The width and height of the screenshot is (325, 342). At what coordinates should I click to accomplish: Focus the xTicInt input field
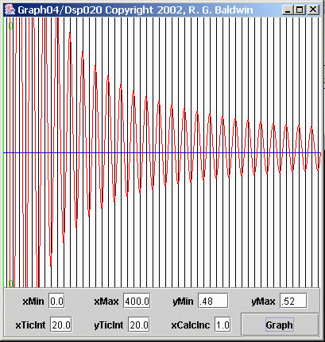(61, 325)
